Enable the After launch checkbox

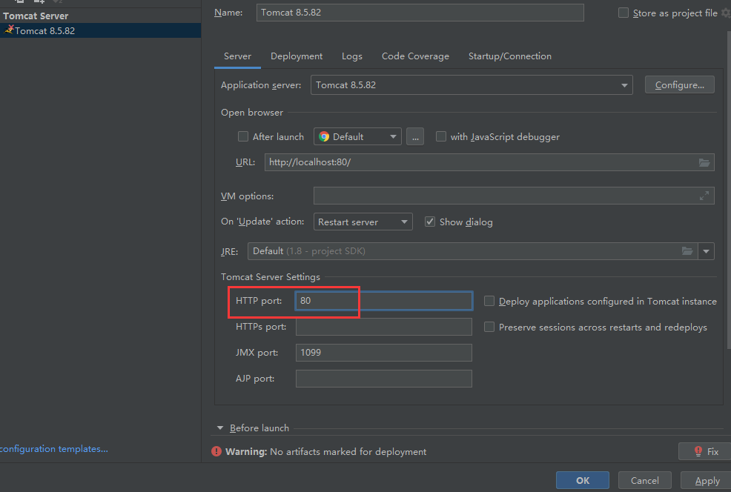242,136
